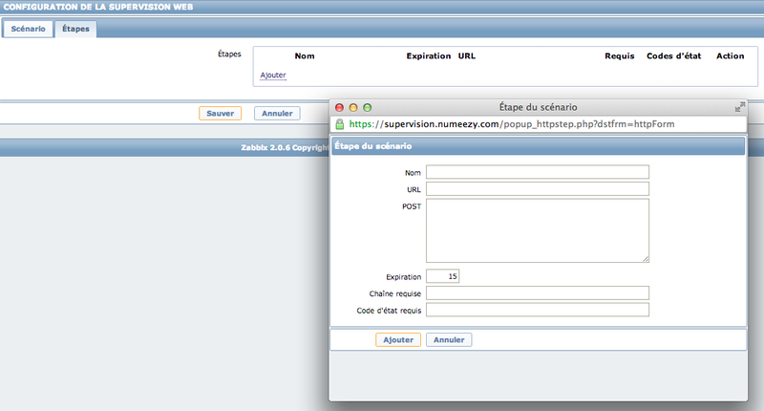Select the Étapes tab
The height and width of the screenshot is (411, 764).
[75, 29]
